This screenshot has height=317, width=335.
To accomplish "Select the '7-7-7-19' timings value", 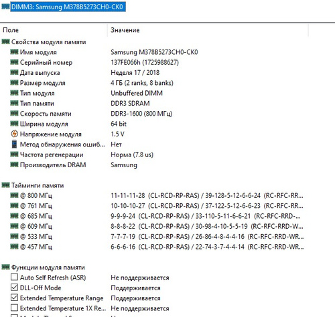I will [123, 237].
